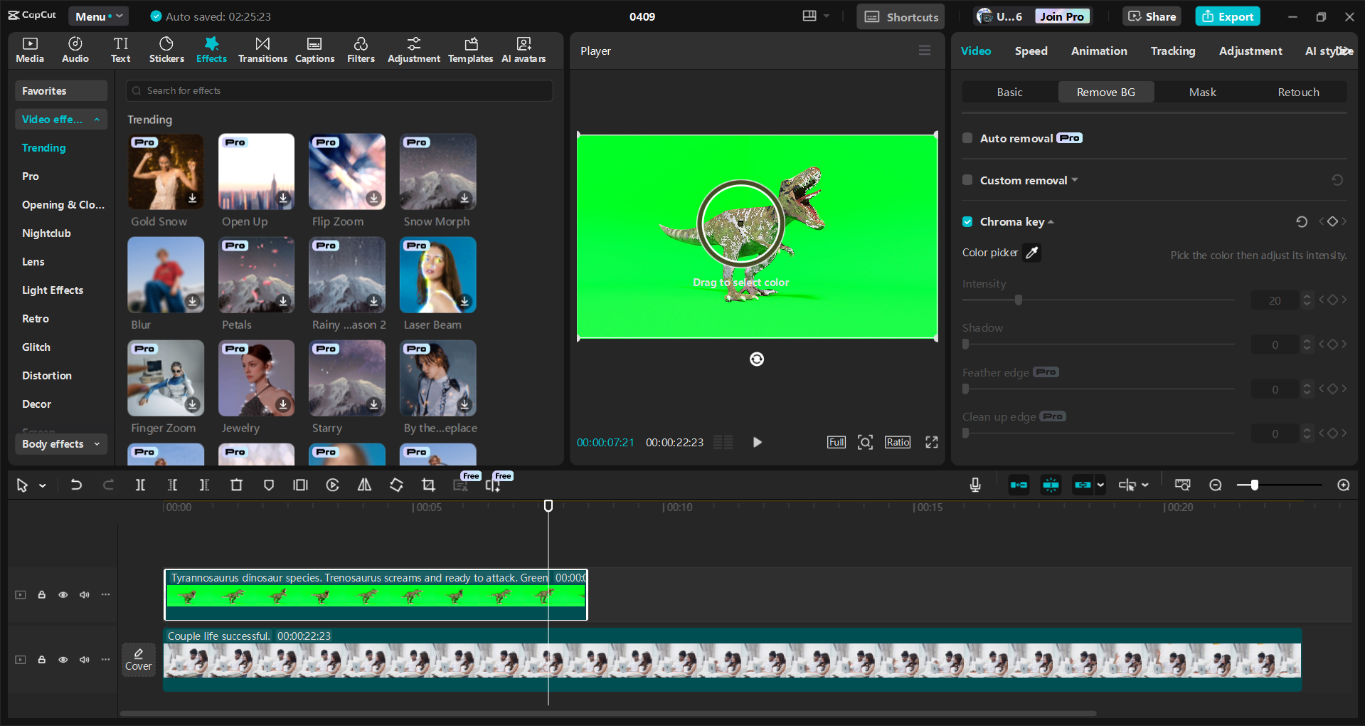Open the Crop tool
Image resolution: width=1365 pixels, height=726 pixels.
pyautogui.click(x=428, y=485)
